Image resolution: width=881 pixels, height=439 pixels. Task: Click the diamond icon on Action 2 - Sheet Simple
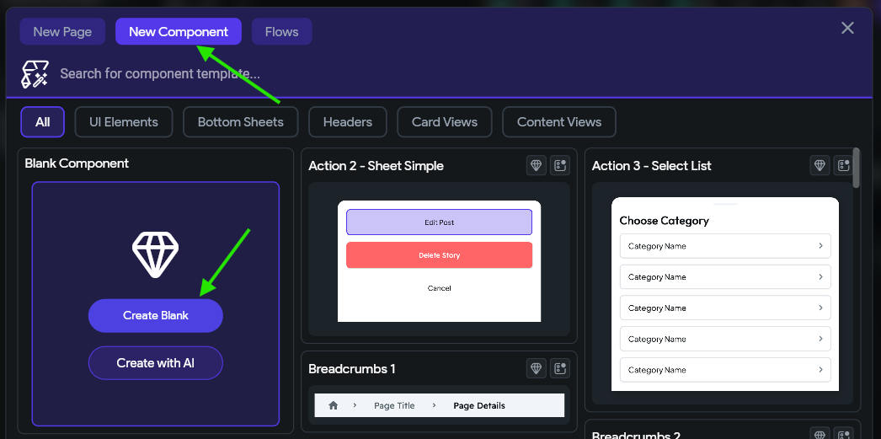click(537, 165)
